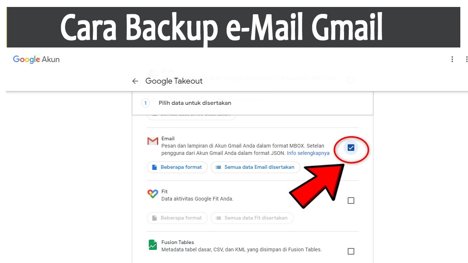The width and height of the screenshot is (468, 263).
Task: Click the Fusion Tables green icon
Action: pos(152,245)
